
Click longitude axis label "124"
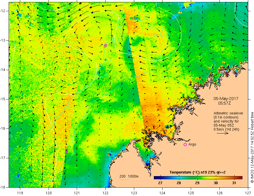163,193
